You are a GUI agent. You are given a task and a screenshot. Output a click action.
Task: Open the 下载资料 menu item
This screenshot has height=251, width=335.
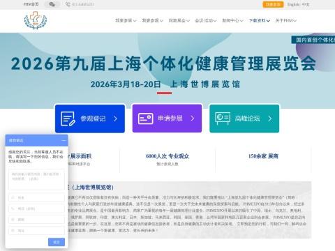(259, 20)
